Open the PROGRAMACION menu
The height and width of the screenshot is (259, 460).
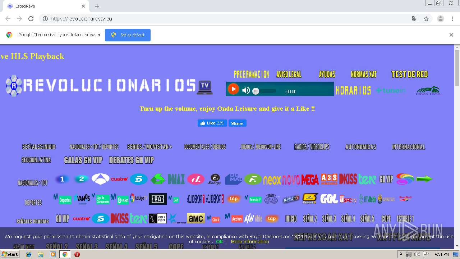pyautogui.click(x=252, y=74)
